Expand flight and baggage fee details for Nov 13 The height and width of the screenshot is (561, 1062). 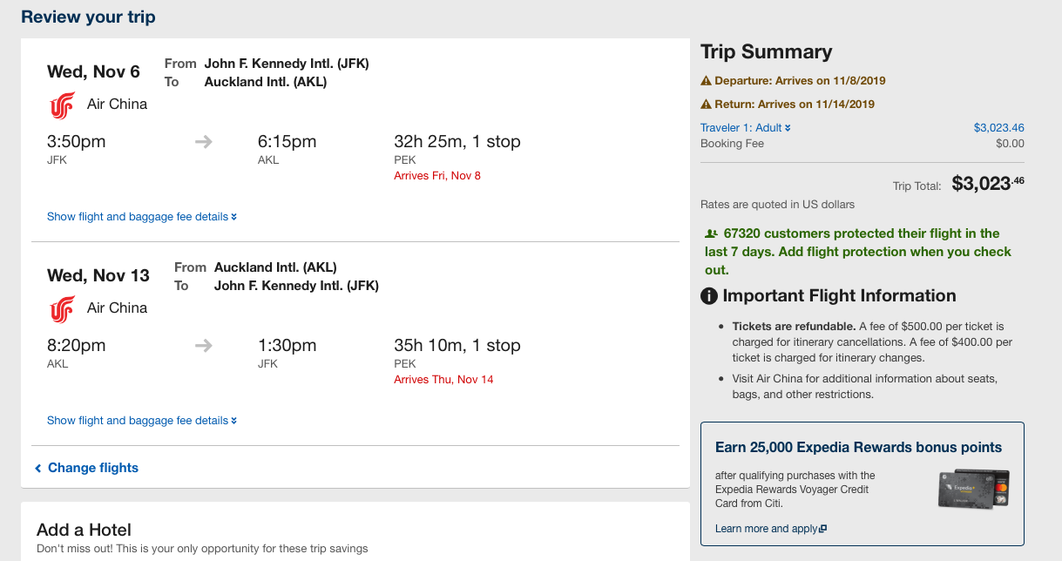[142, 420]
